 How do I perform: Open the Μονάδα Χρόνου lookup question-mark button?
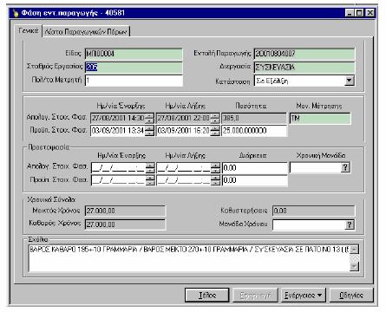point(350,224)
